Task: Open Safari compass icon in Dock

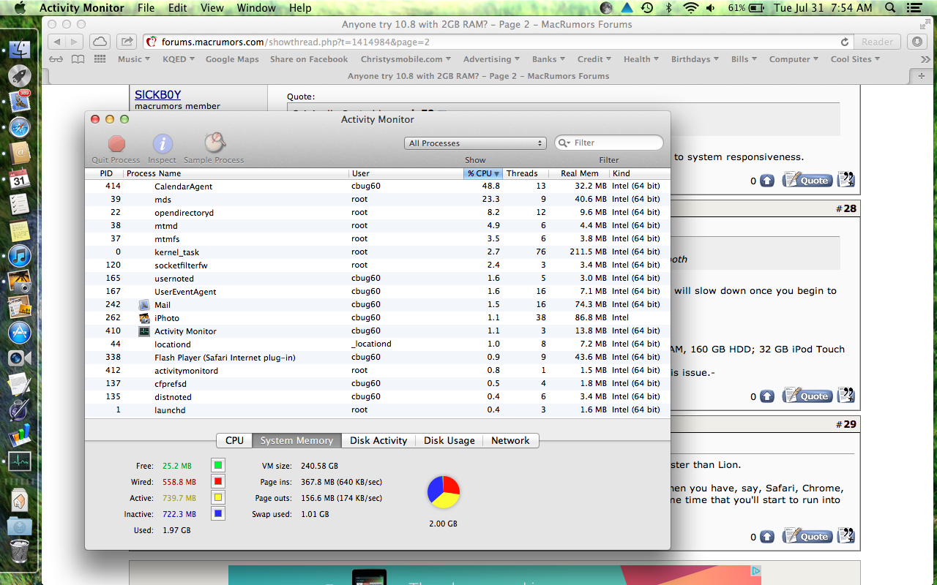Action: pyautogui.click(x=20, y=127)
